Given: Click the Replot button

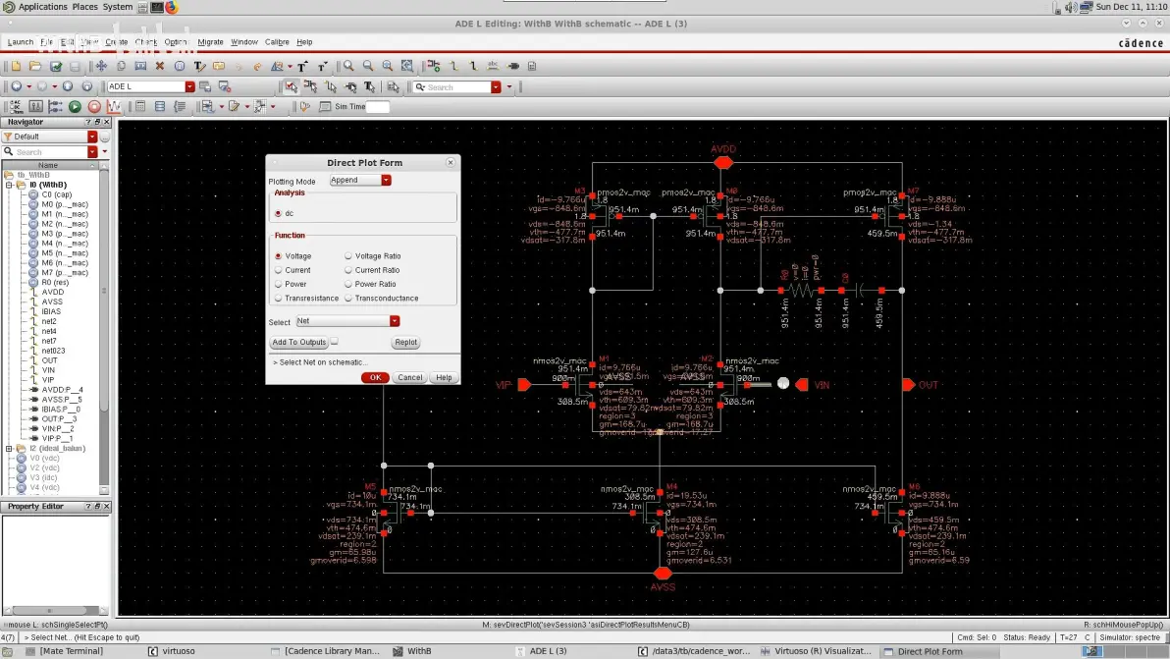Looking at the screenshot, I should [406, 342].
